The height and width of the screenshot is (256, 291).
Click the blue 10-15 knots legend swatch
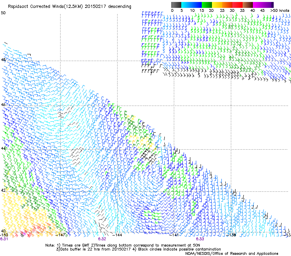click(196, 5)
